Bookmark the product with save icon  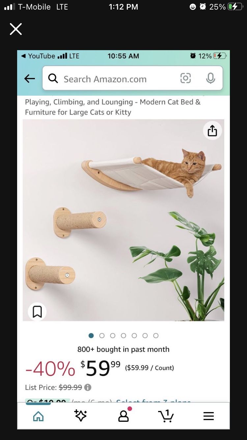coord(37,311)
